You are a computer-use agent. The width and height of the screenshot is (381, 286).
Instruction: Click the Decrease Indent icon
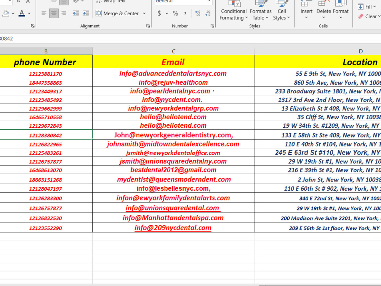[76, 13]
